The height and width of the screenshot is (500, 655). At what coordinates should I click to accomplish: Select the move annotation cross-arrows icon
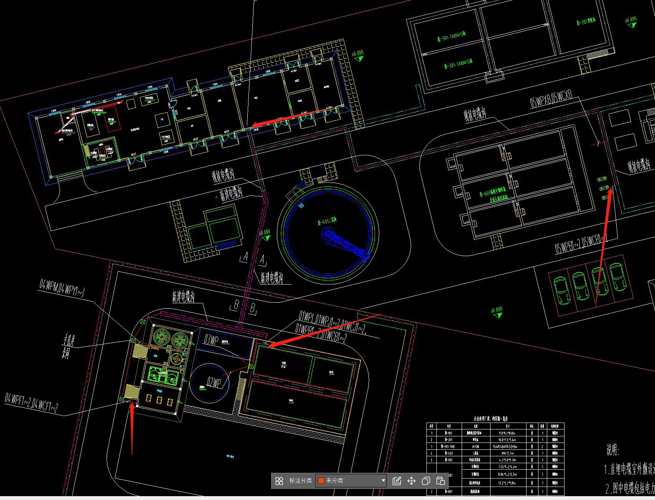(411, 481)
